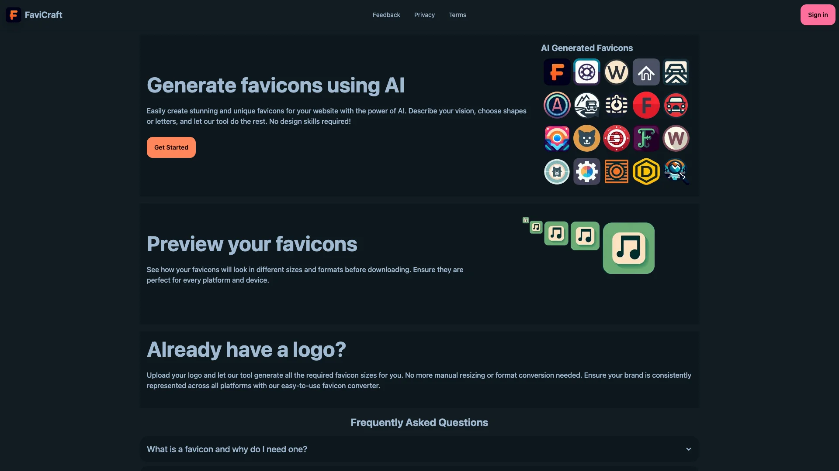This screenshot has height=471, width=839.
Task: Click the colorful spiral favicon icon
Action: (556, 138)
